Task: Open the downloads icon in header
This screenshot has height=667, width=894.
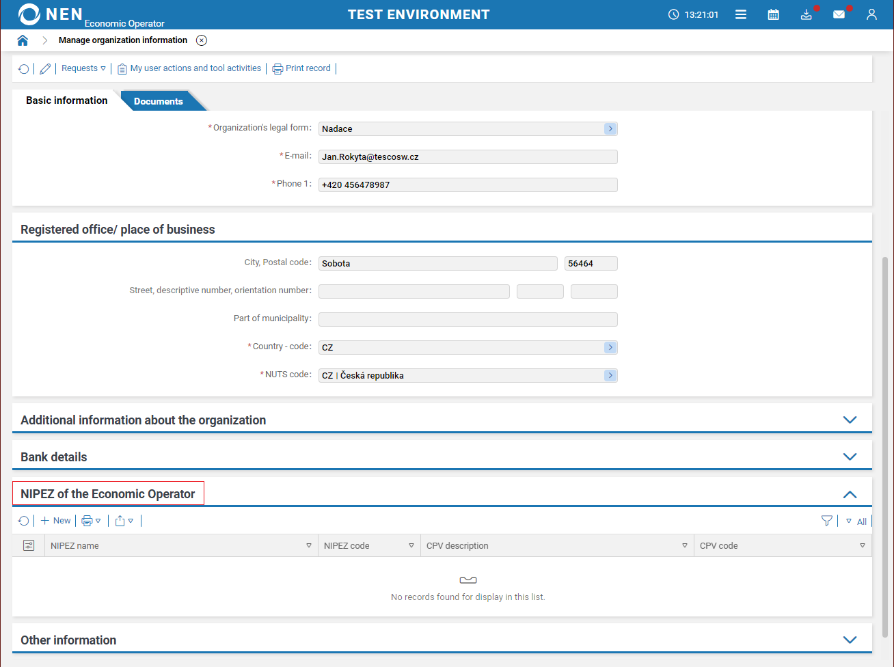Action: [x=807, y=14]
